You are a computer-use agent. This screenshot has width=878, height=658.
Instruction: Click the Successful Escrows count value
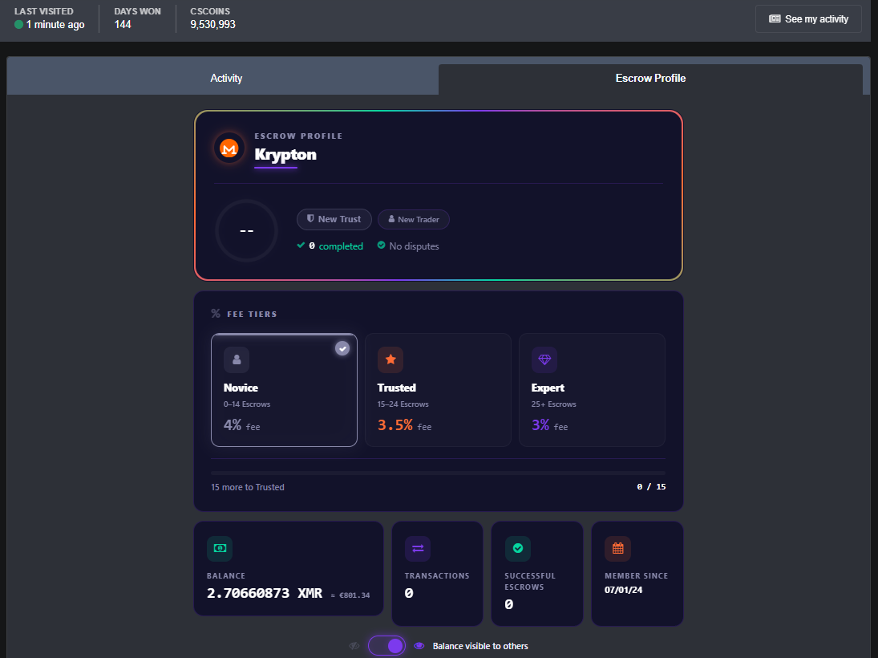pyautogui.click(x=508, y=604)
